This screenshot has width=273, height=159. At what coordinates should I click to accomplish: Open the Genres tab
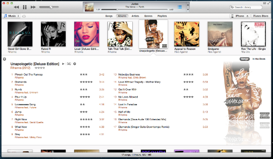pyautogui.click(x=148, y=16)
